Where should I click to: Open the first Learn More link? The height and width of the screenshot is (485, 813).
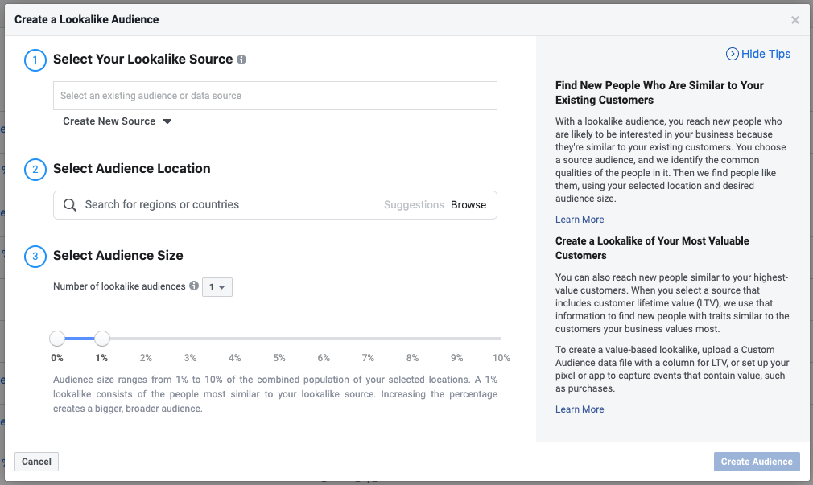click(580, 220)
